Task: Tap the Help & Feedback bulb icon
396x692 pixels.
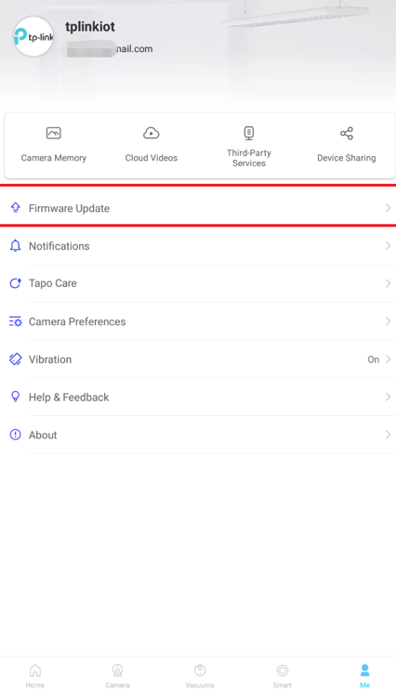Action: (16, 397)
